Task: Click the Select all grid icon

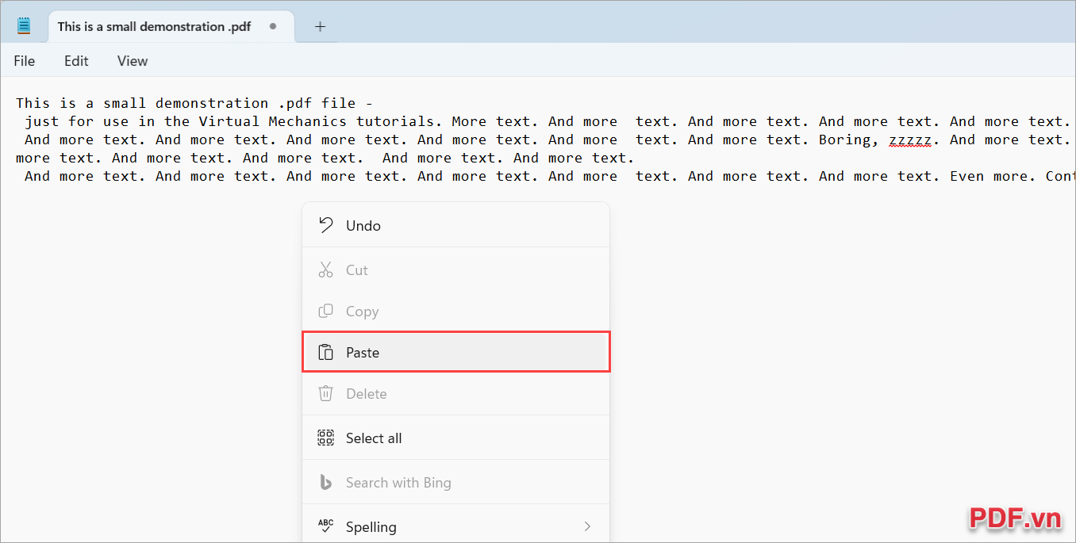Action: click(x=325, y=438)
